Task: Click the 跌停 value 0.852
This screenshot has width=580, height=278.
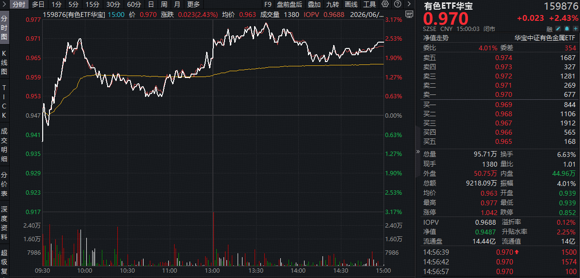Action: [x=567, y=212]
